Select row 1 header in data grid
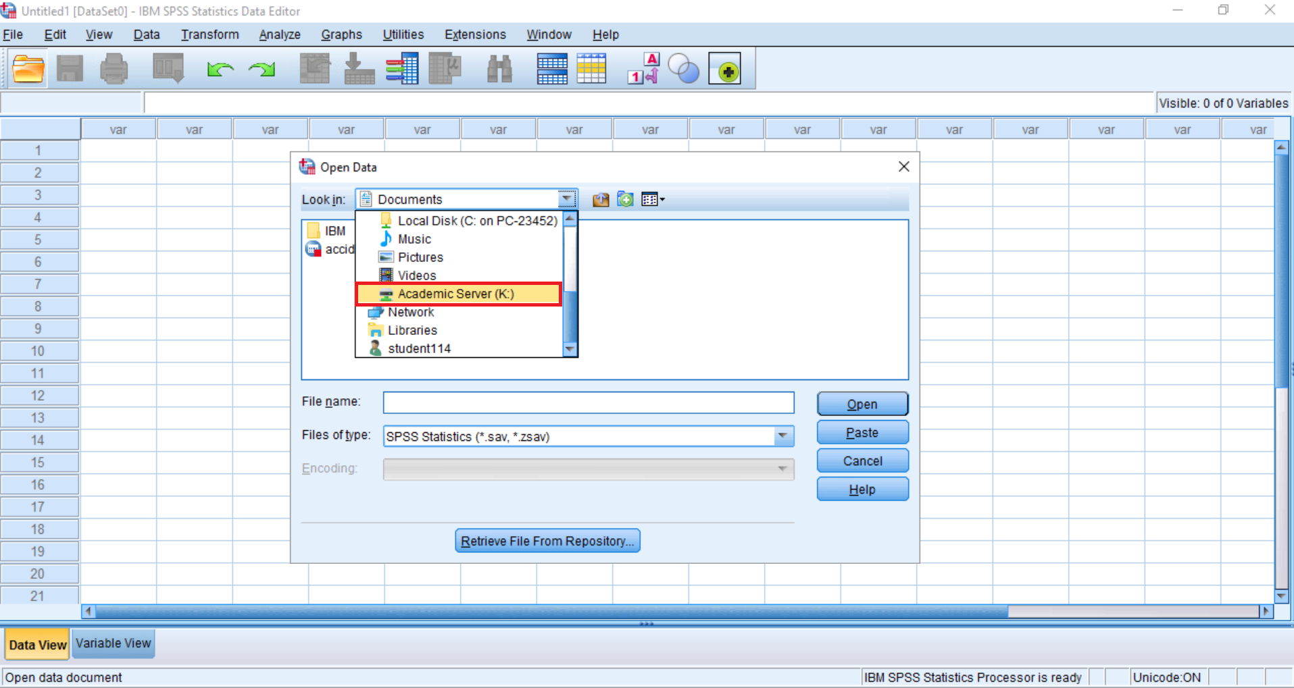The image size is (1294, 688). tap(39, 151)
